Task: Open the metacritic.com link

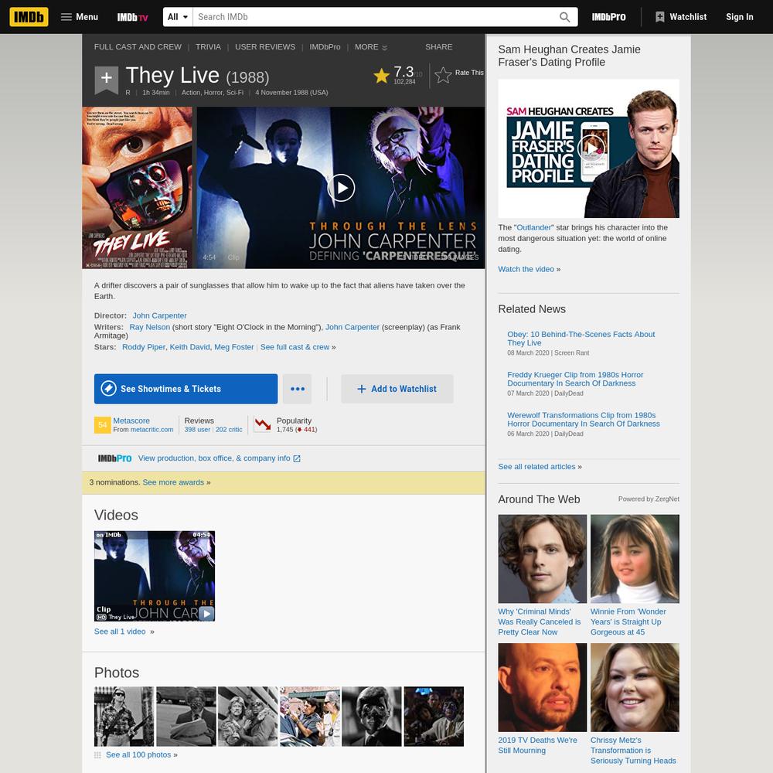Action: 152,429
